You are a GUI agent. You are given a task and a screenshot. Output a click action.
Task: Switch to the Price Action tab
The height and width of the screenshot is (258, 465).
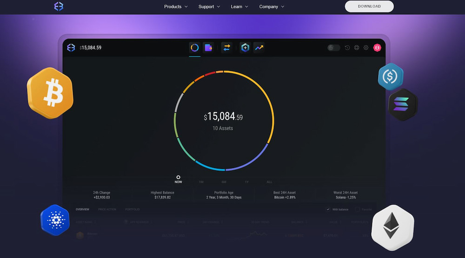point(107,210)
